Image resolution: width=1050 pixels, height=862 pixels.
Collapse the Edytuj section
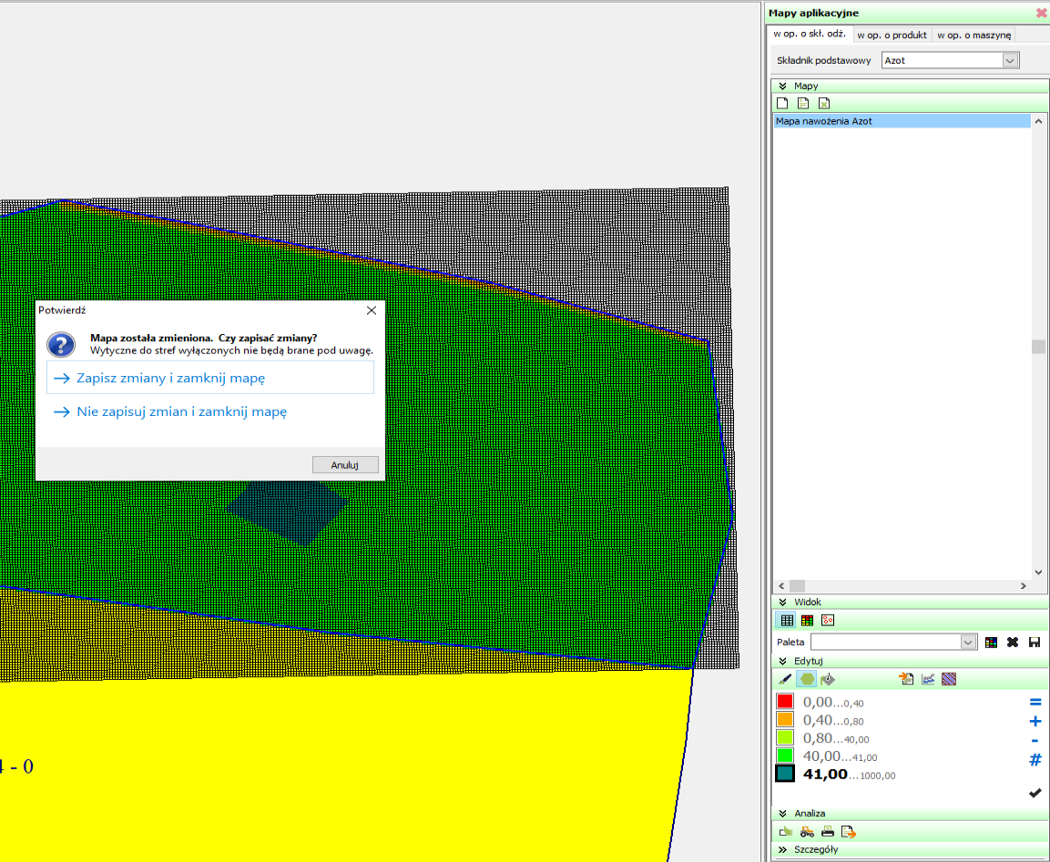tap(783, 661)
